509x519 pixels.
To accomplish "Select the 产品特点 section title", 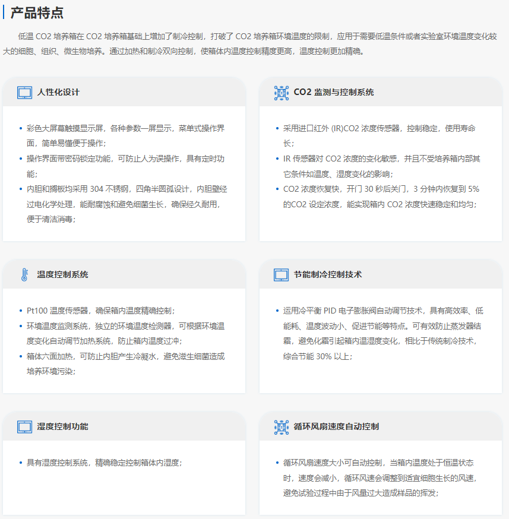I will 37,13.
